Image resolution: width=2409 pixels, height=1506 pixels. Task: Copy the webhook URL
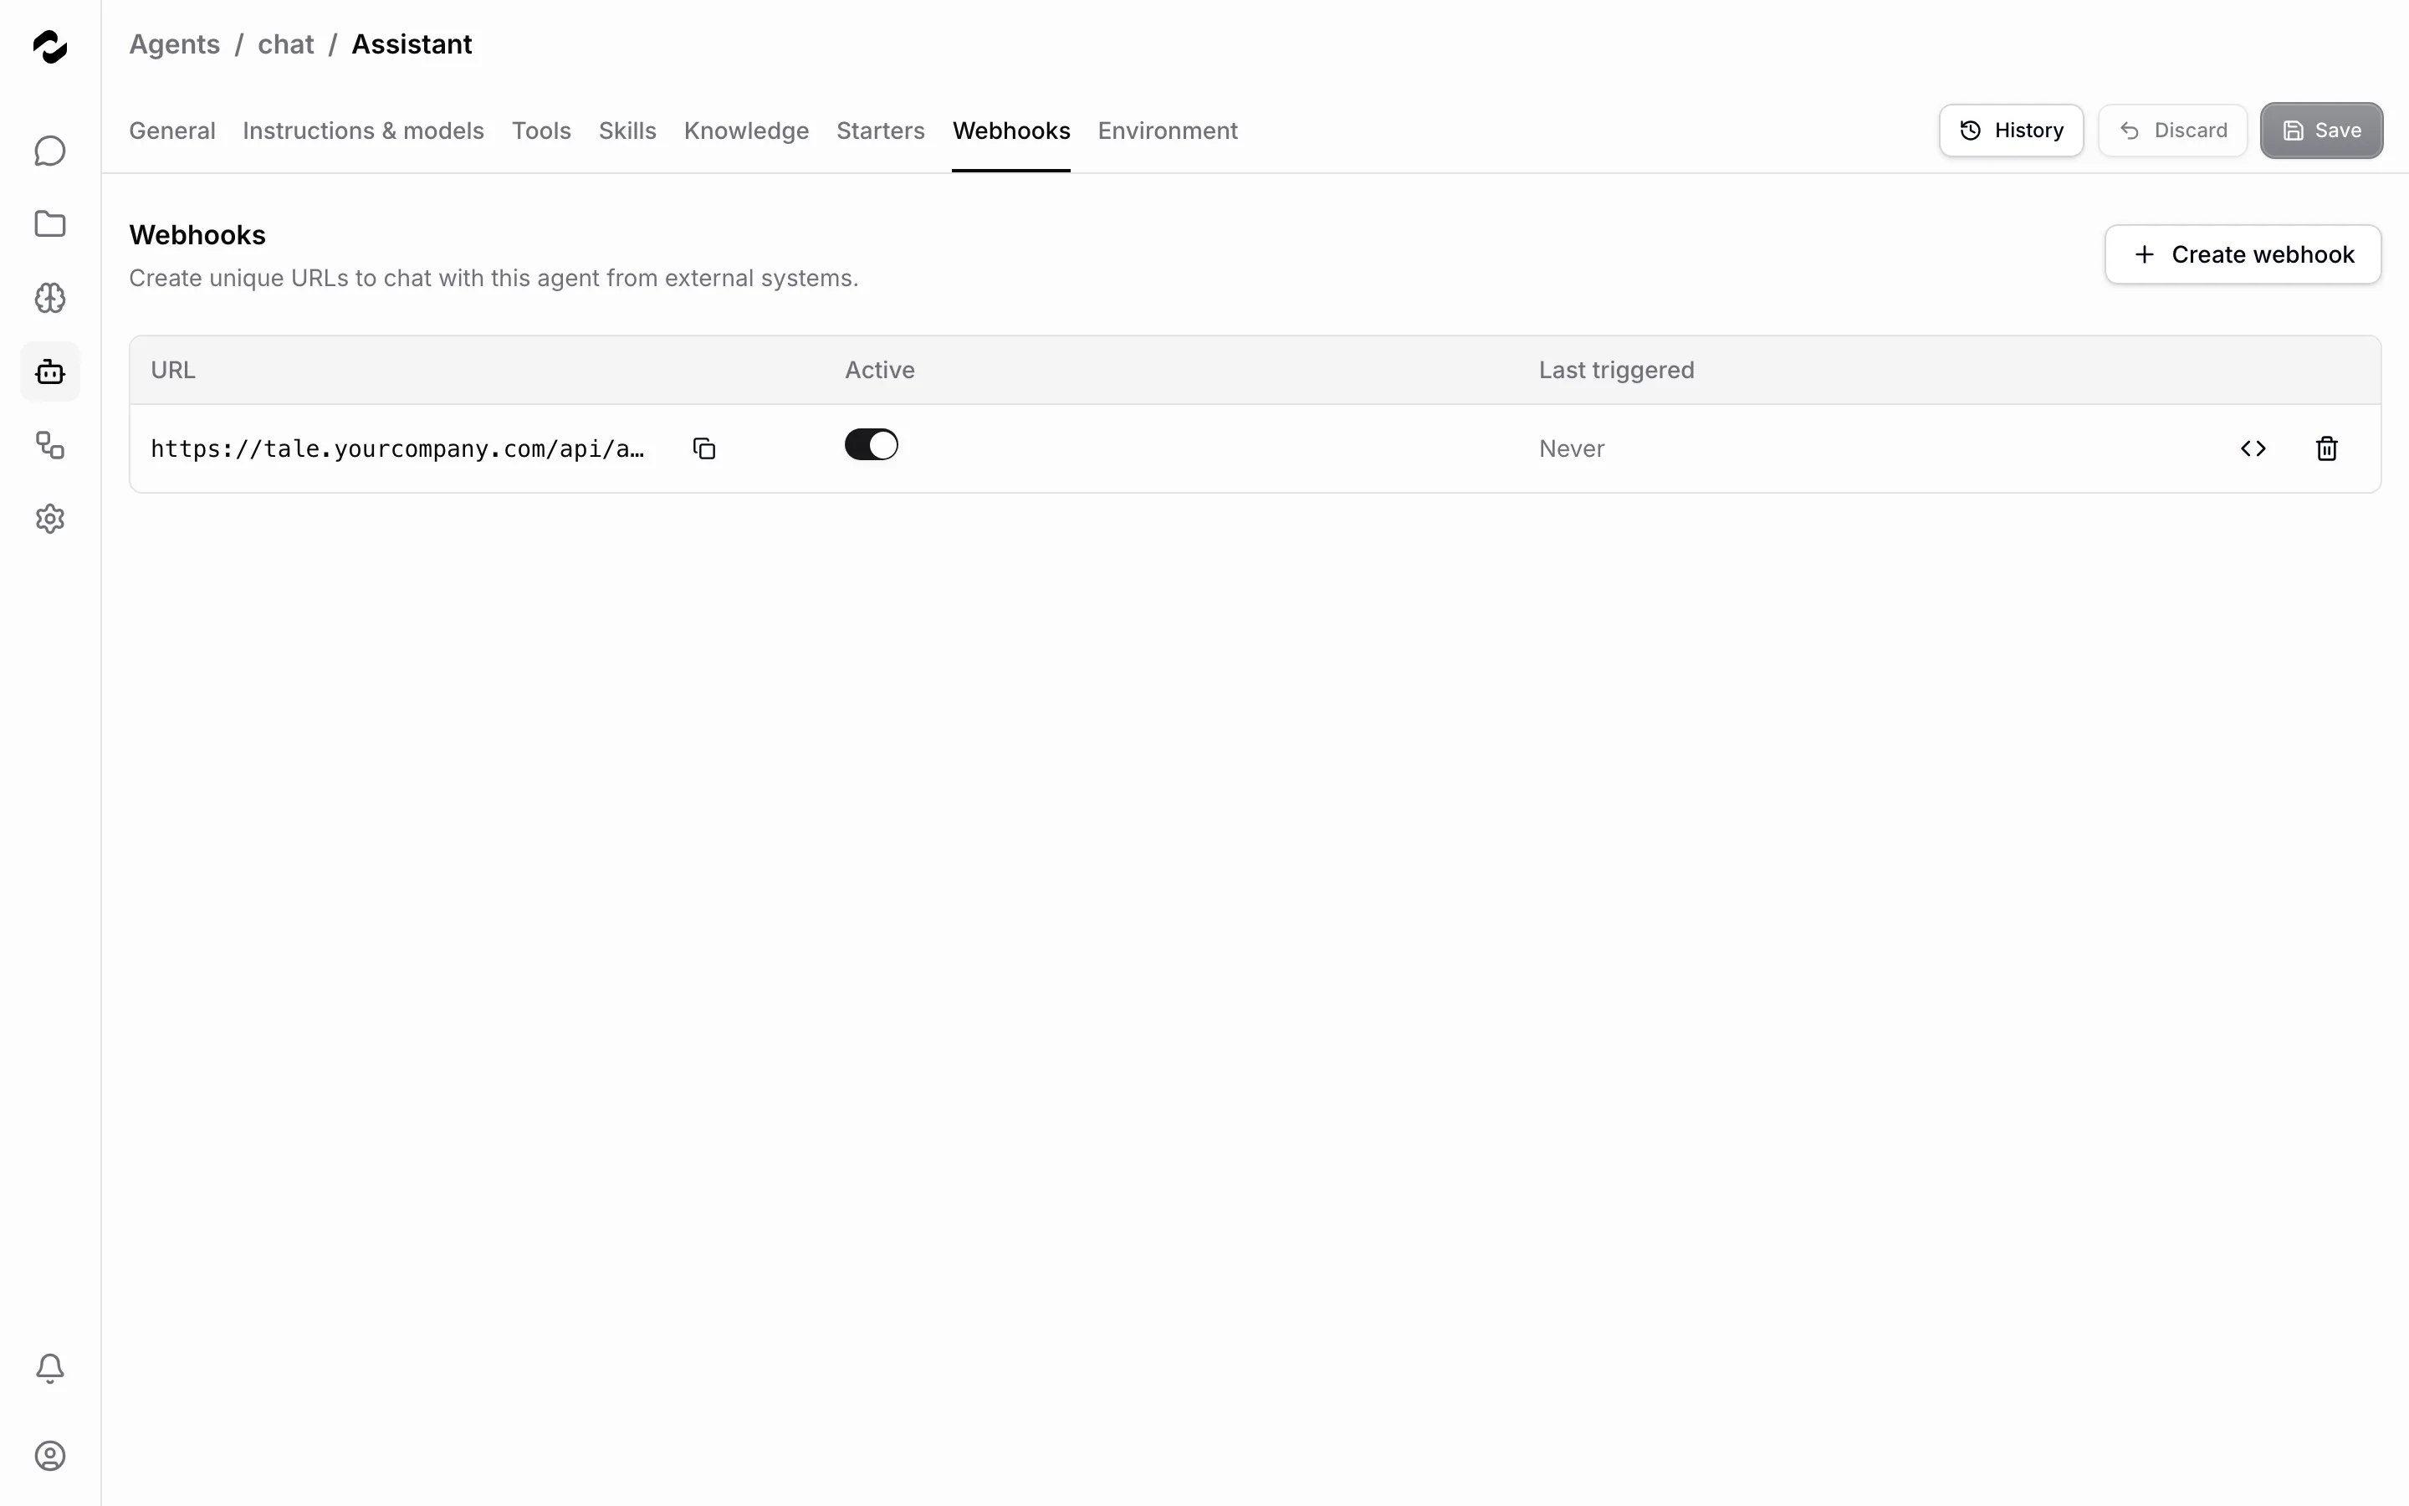(703, 449)
